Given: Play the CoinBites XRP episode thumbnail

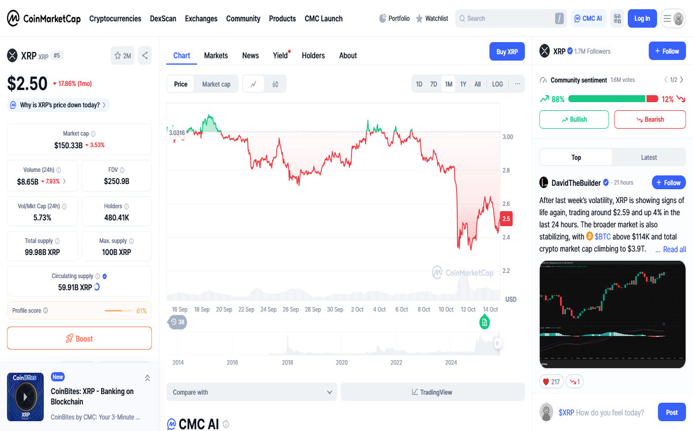Looking at the screenshot, I should [x=25, y=397].
